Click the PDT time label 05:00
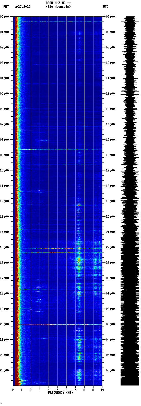The image size is (141, 406). (x=4, y=94)
